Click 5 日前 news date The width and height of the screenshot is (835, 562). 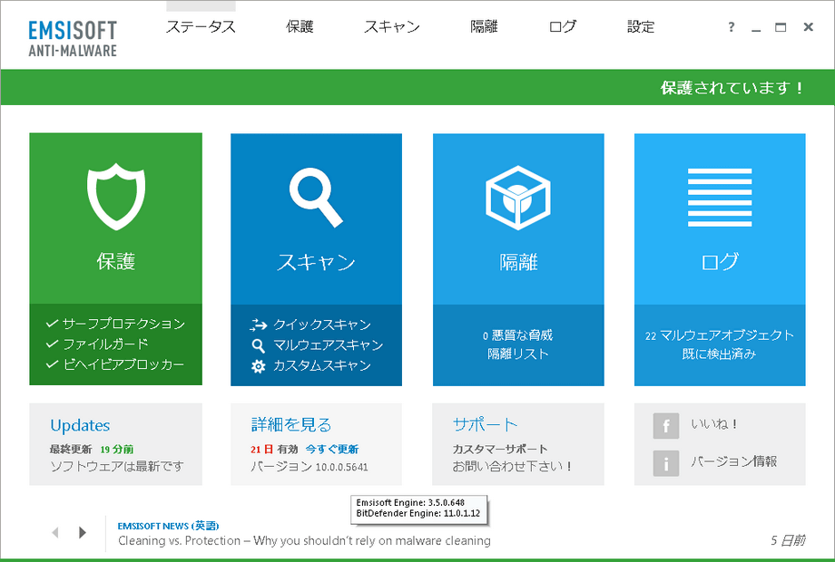coord(788,541)
